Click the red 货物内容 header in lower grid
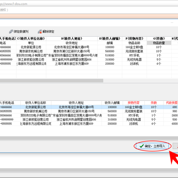Image resolution: width=178 pixels, height=178 pixels. pos(133,103)
